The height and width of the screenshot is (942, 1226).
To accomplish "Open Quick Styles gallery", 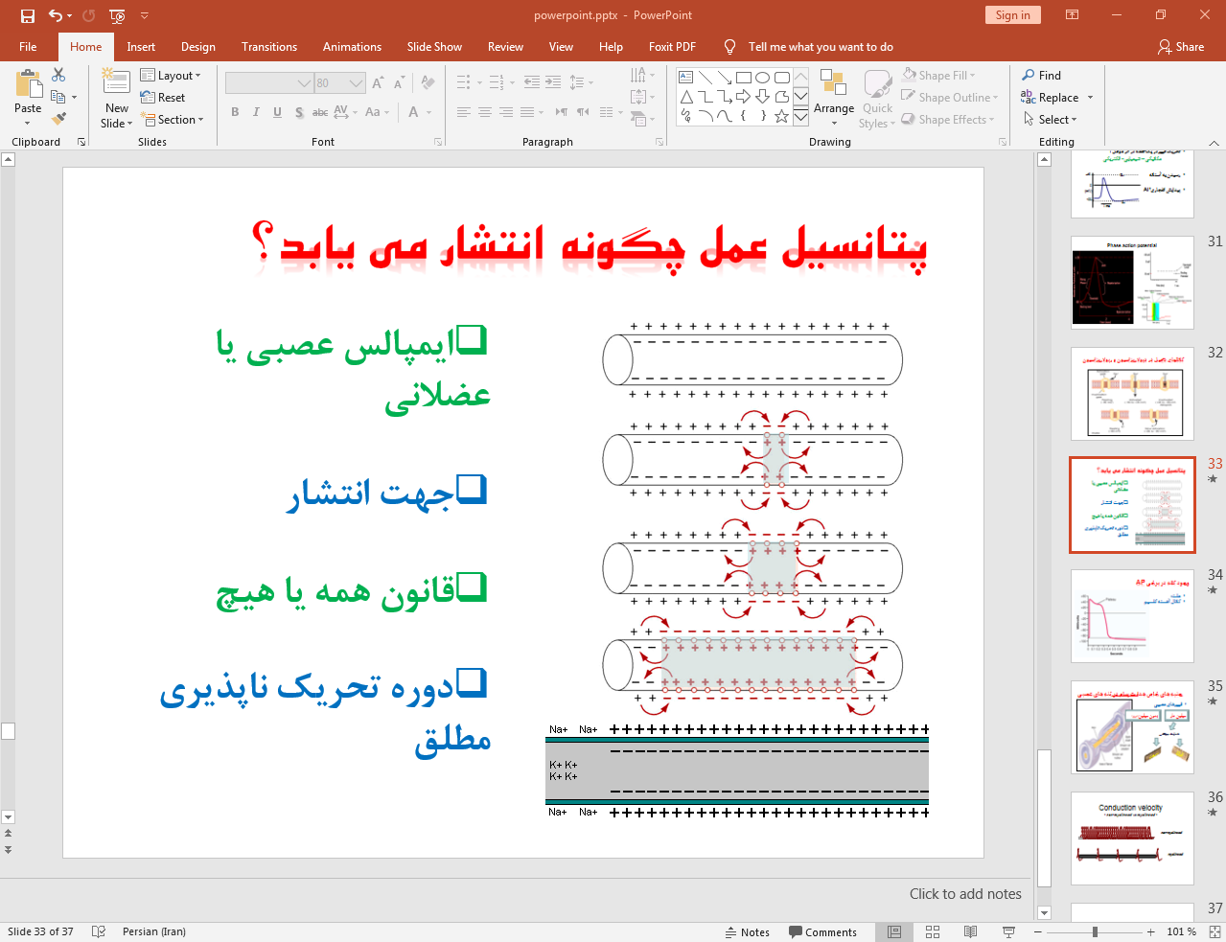I will point(877,98).
